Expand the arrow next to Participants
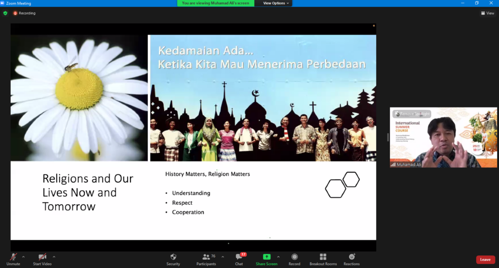This screenshot has width=499, height=268. coord(223,256)
